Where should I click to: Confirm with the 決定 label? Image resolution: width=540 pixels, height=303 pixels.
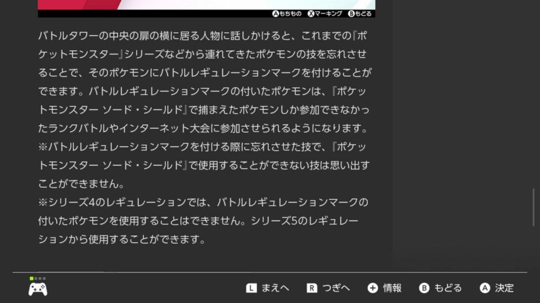(x=504, y=288)
